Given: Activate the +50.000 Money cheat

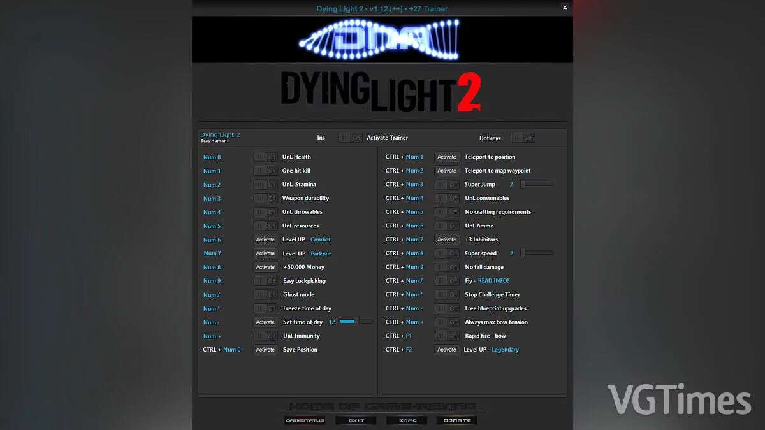Looking at the screenshot, I should tap(265, 267).
